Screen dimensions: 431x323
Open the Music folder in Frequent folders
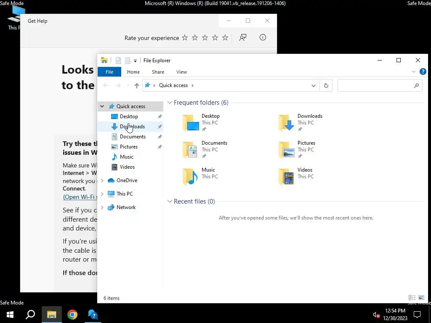click(200, 176)
